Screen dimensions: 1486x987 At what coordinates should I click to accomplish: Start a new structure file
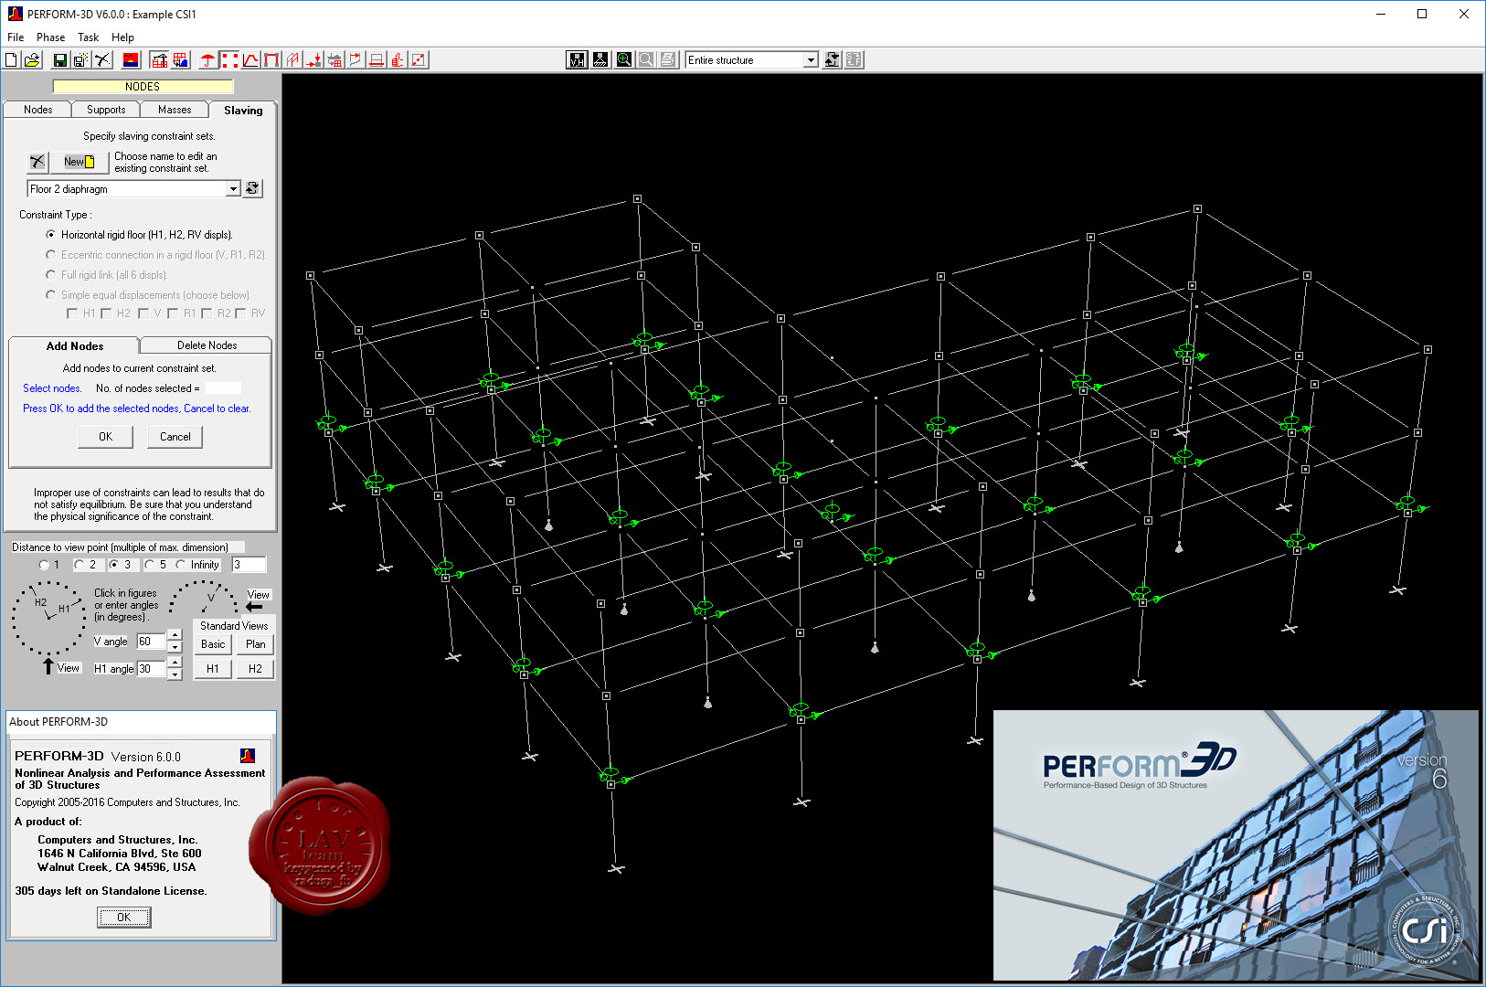pyautogui.click(x=11, y=60)
